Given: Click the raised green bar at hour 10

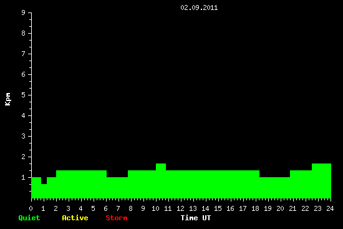Looking at the screenshot, I should coord(161,181).
